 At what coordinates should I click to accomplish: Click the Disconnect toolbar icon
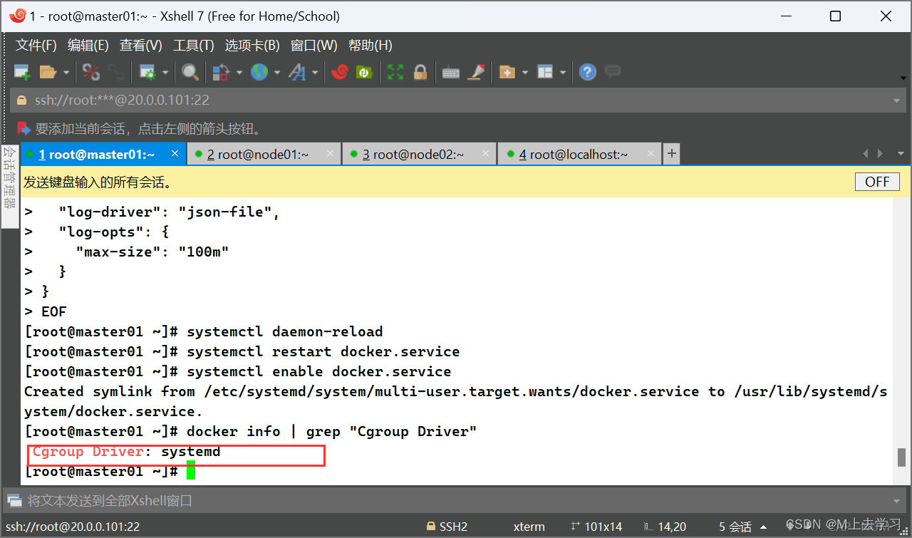pos(91,72)
